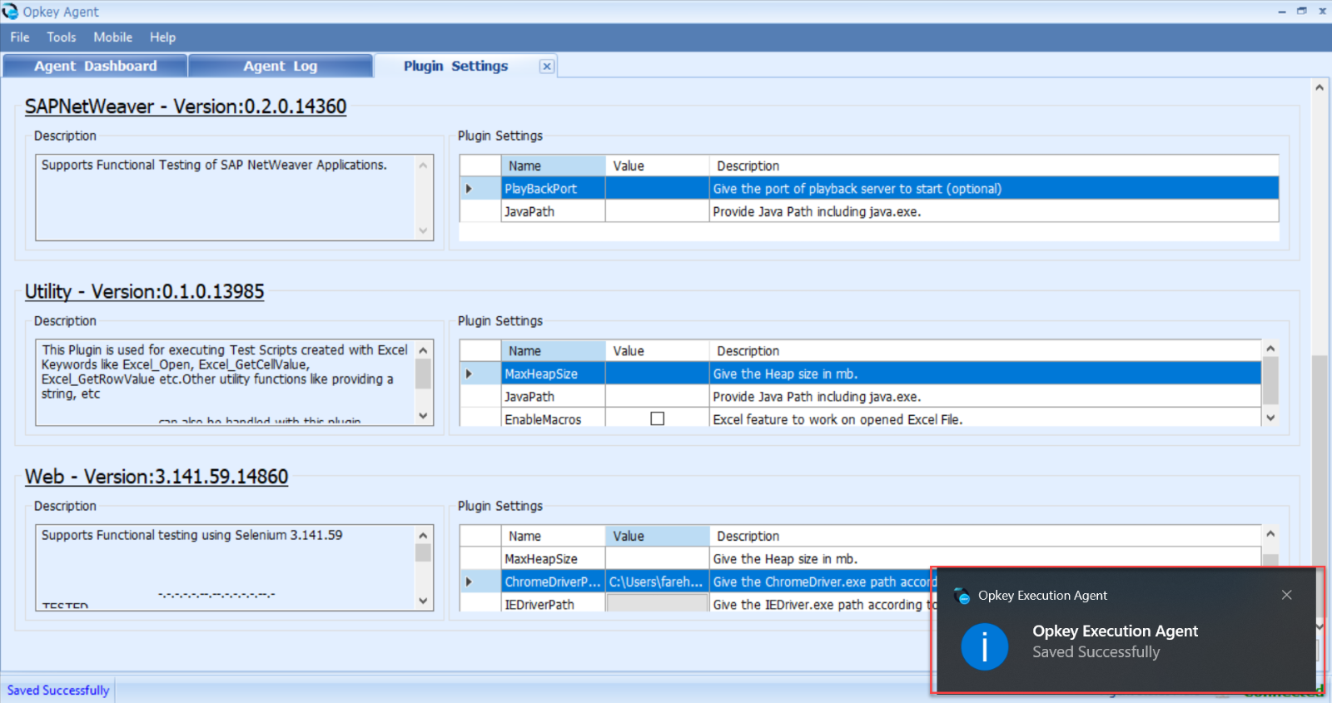Click 'Saved Successfully' in the status bar
Screen dimensions: 1332x703
(x=58, y=691)
